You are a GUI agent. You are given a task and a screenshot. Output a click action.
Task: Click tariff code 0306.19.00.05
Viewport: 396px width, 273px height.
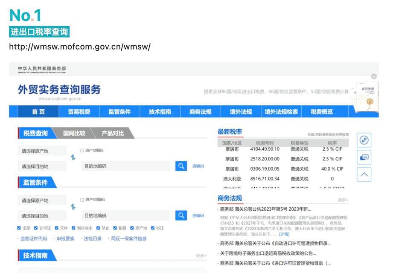pyautogui.click(x=265, y=168)
